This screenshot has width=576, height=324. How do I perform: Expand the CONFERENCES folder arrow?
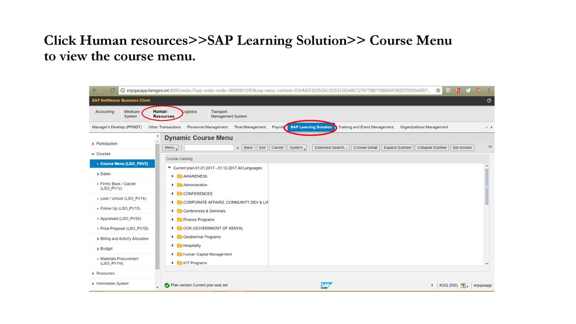pos(172,193)
